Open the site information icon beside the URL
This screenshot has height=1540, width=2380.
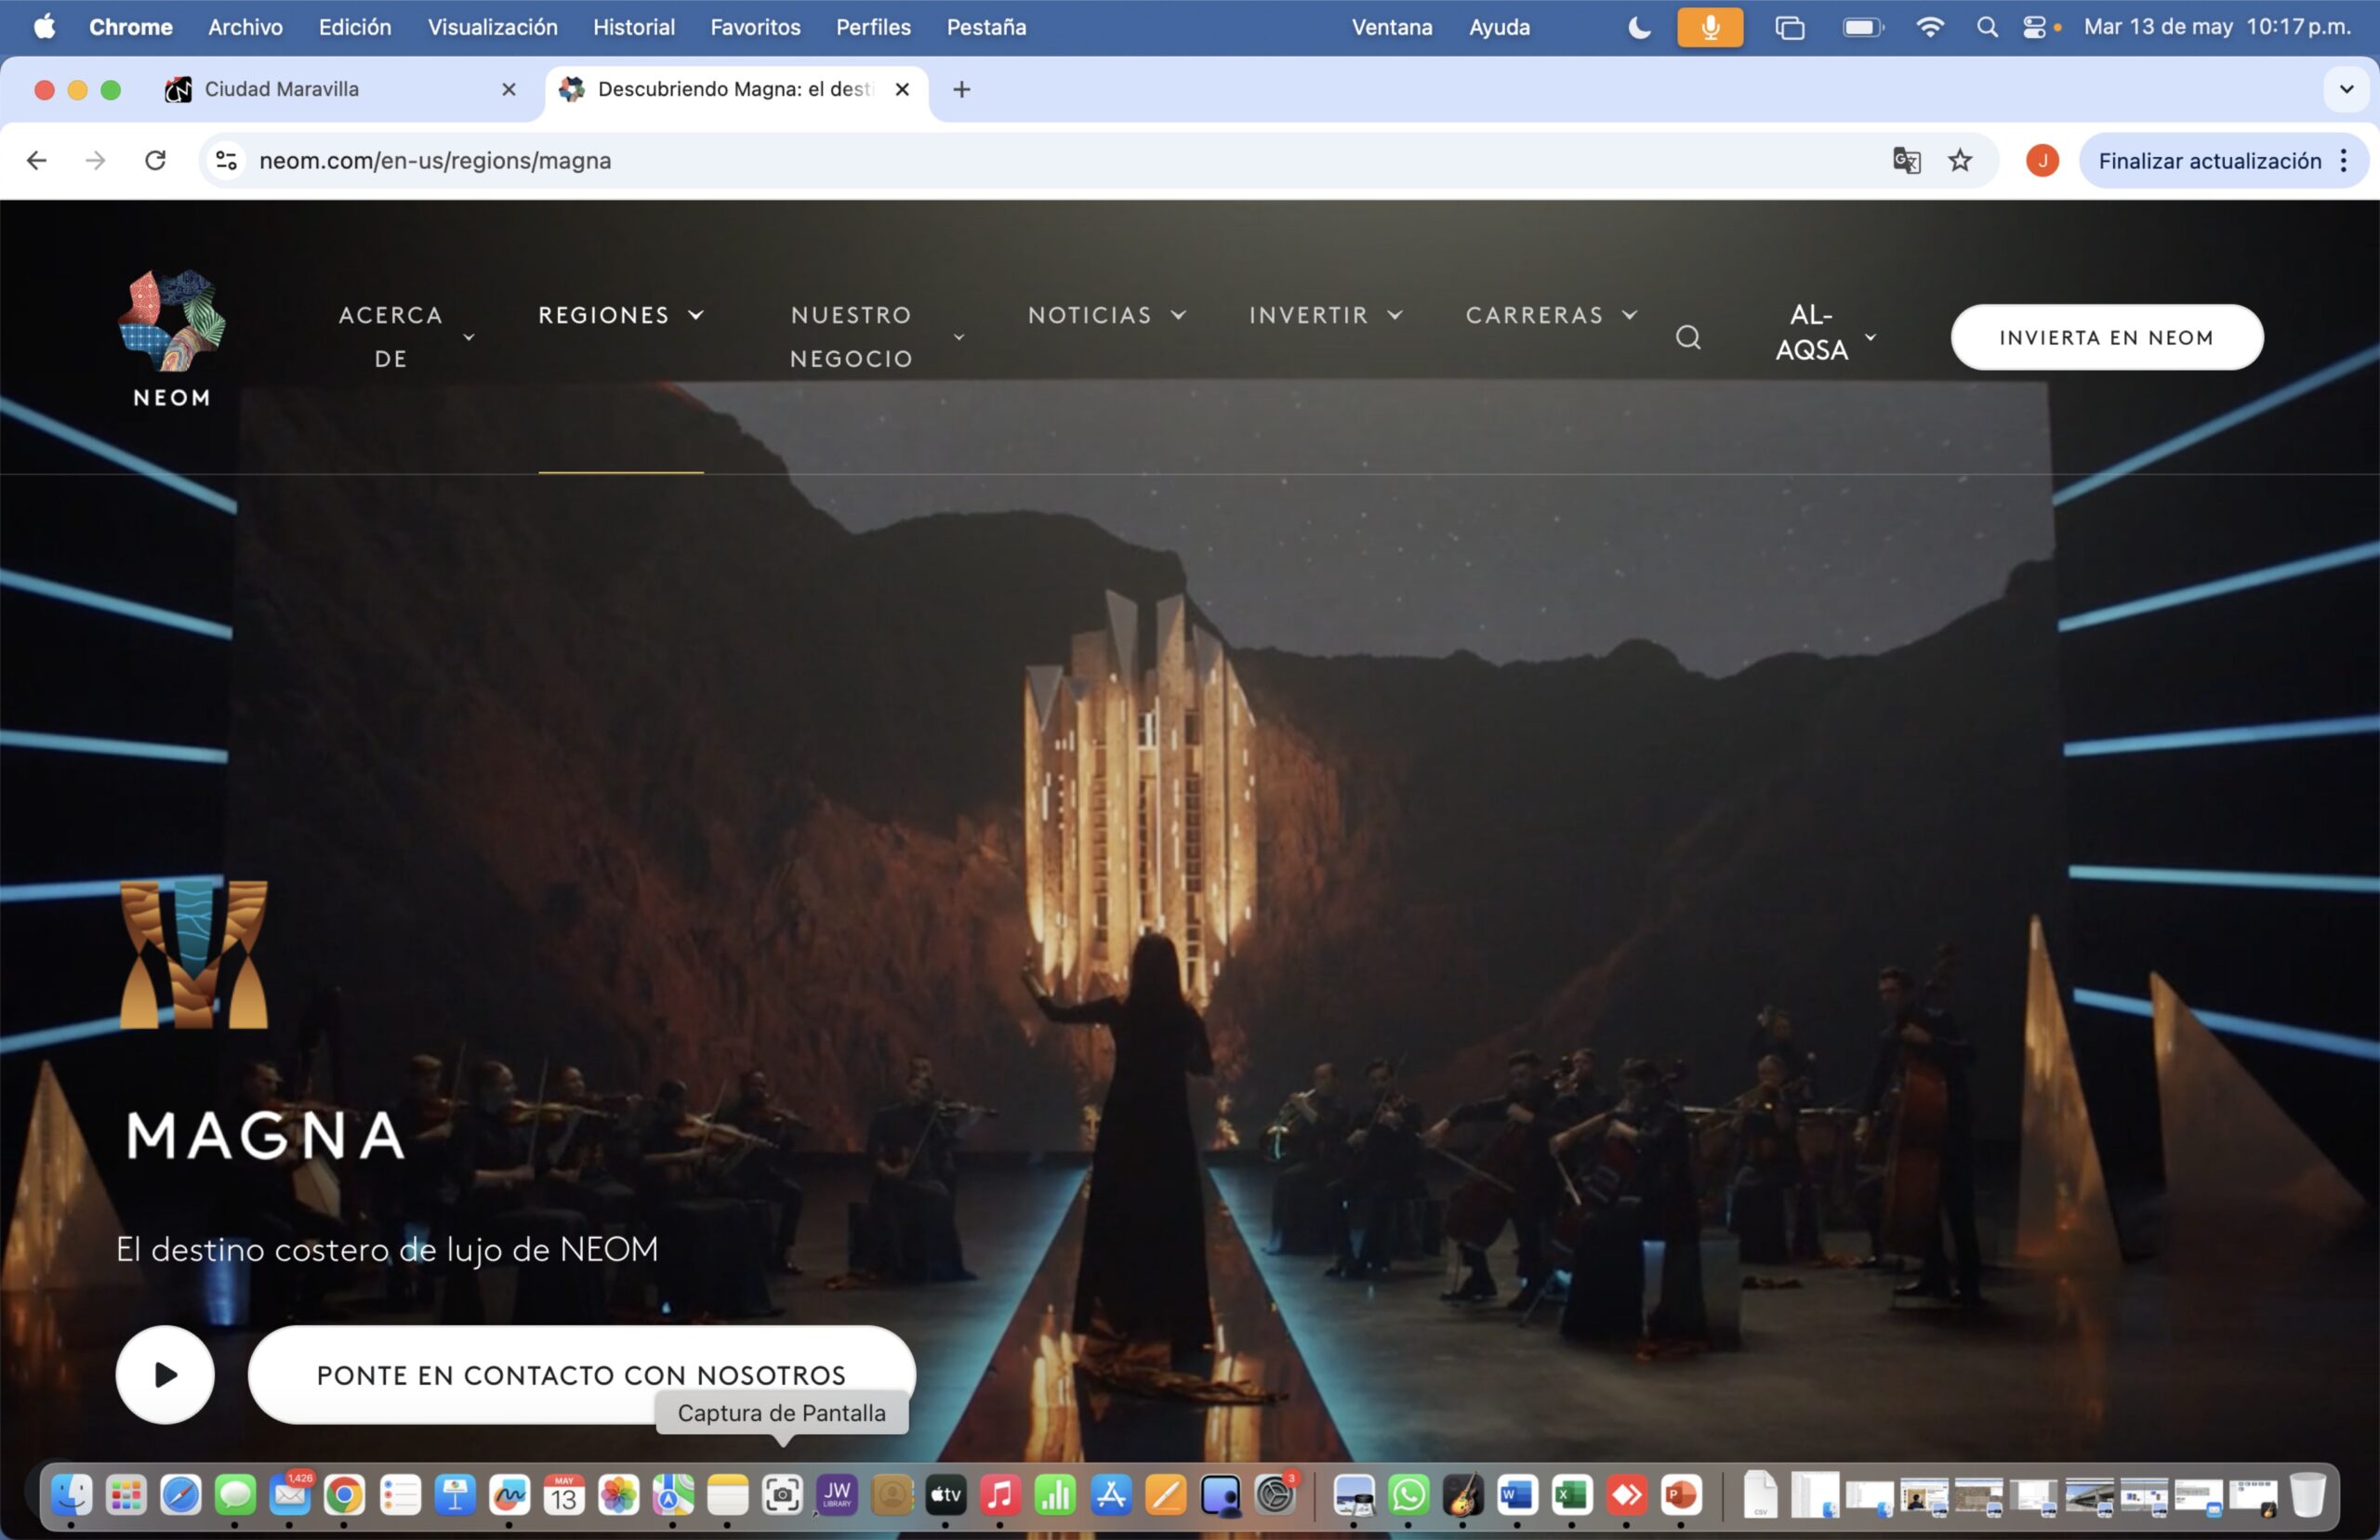click(x=227, y=160)
